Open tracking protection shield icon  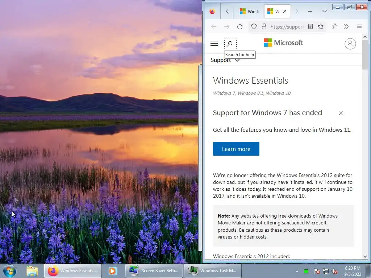click(x=254, y=26)
